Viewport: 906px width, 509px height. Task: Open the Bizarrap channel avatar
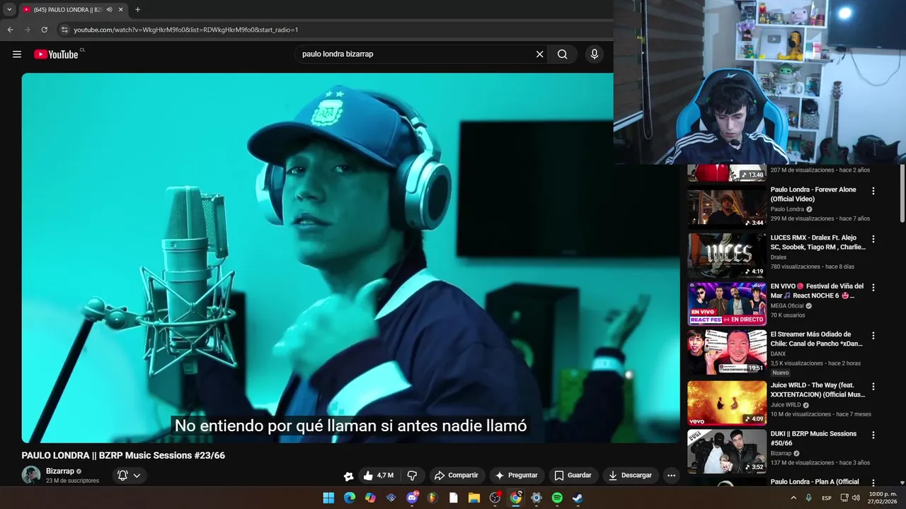pyautogui.click(x=30, y=475)
